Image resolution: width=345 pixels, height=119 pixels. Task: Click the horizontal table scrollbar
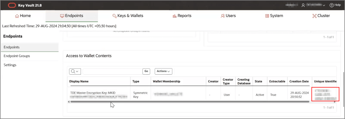[x=190, y=102]
